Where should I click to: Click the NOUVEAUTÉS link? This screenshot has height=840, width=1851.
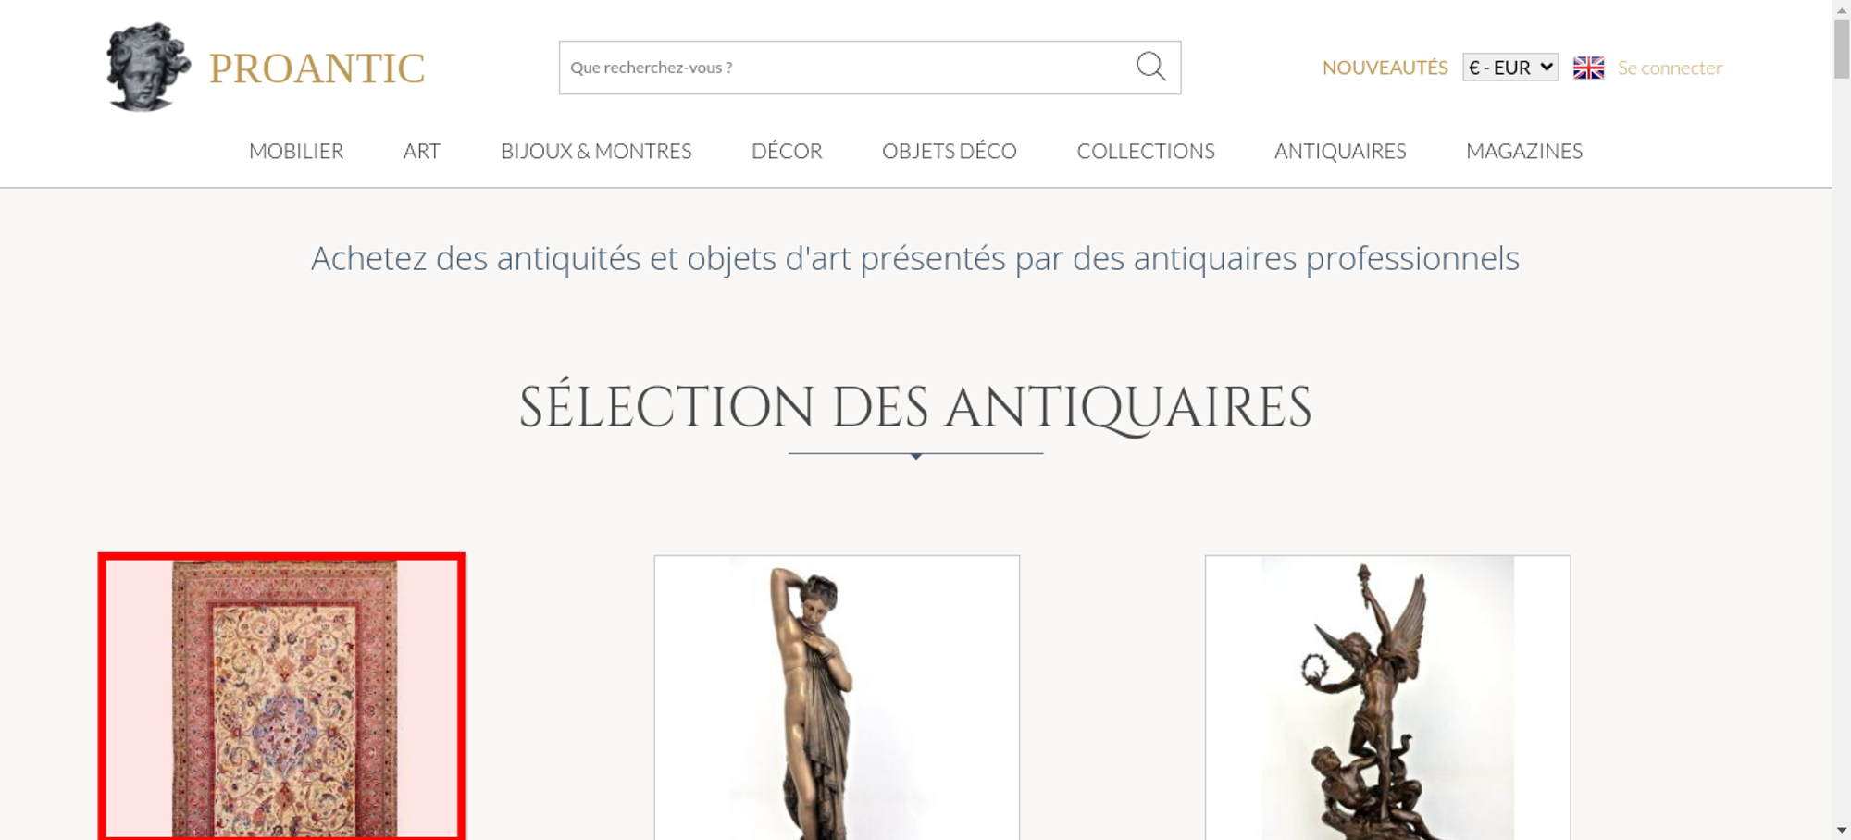pyautogui.click(x=1385, y=68)
